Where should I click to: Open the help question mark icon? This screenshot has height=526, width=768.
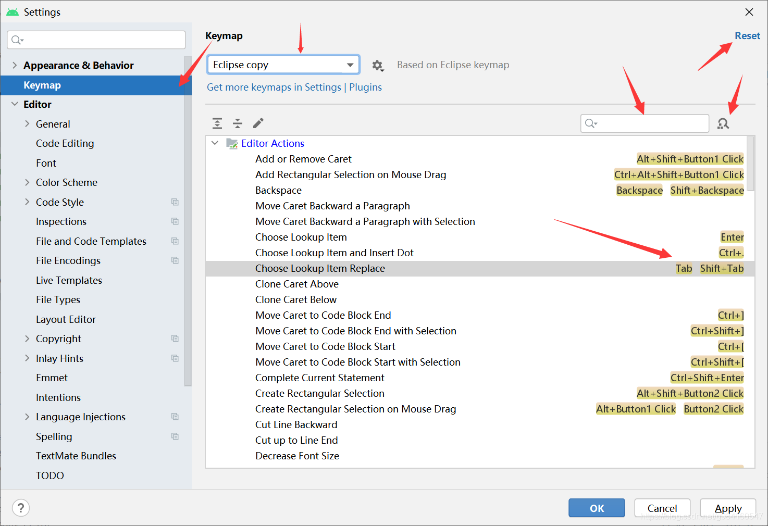[20, 508]
